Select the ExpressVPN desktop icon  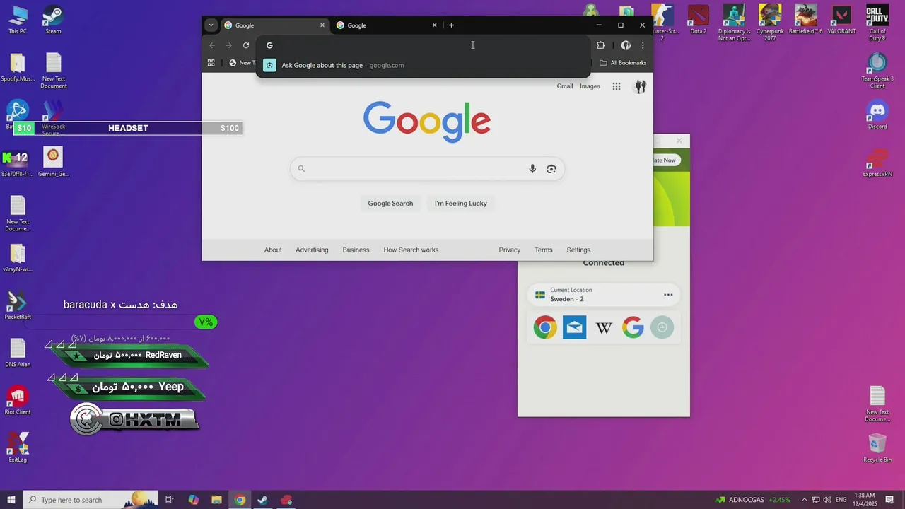point(877,163)
